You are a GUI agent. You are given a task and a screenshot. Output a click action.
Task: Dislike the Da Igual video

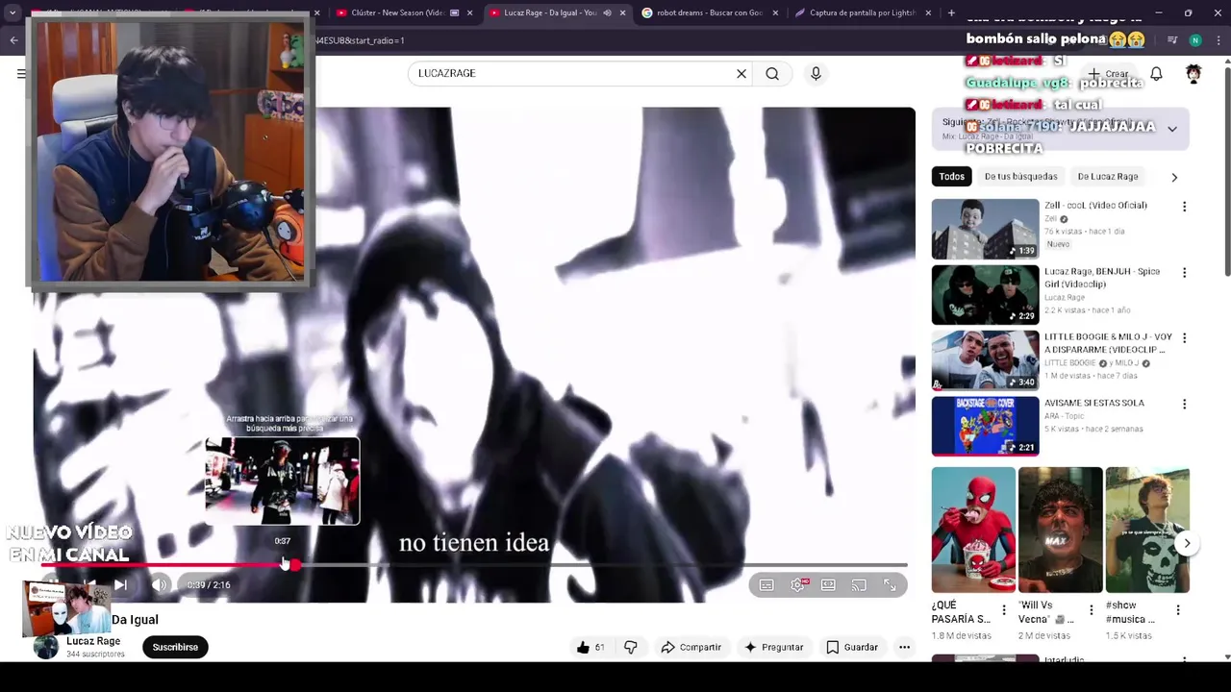tap(631, 647)
